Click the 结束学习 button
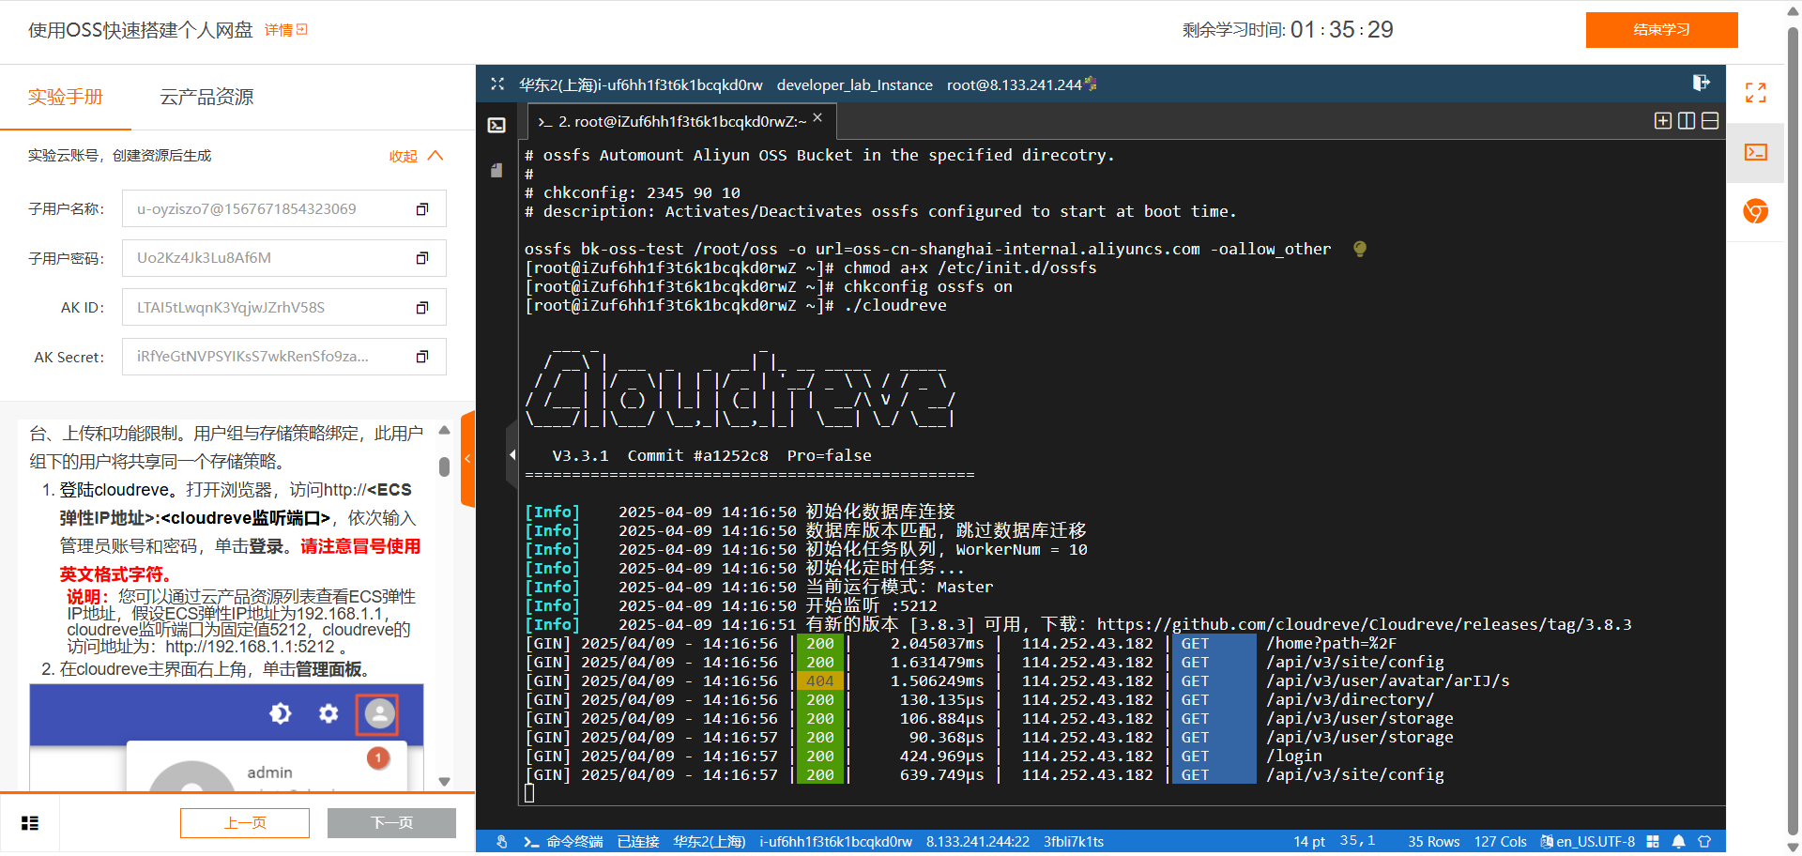The image size is (1802, 856). coord(1661,30)
